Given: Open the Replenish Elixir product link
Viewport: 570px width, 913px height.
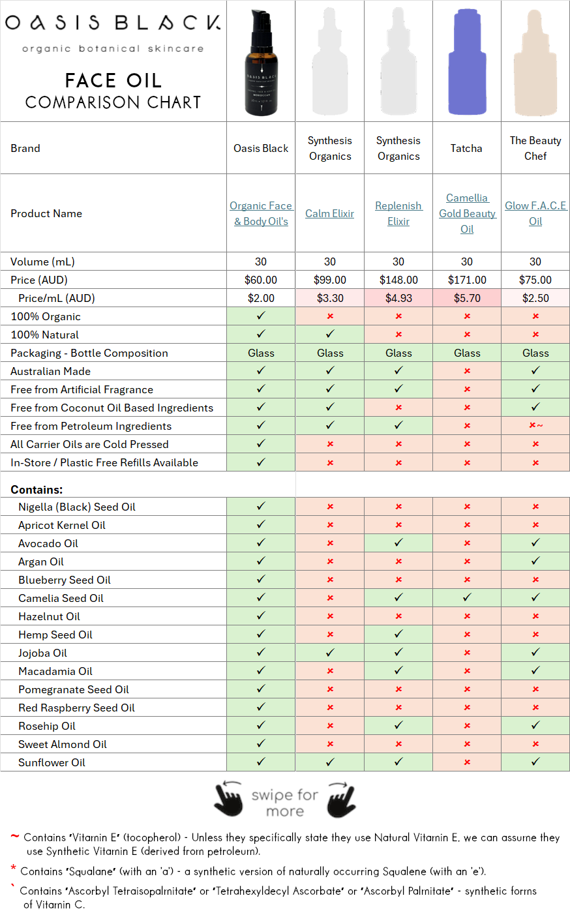Looking at the screenshot, I should pyautogui.click(x=398, y=213).
